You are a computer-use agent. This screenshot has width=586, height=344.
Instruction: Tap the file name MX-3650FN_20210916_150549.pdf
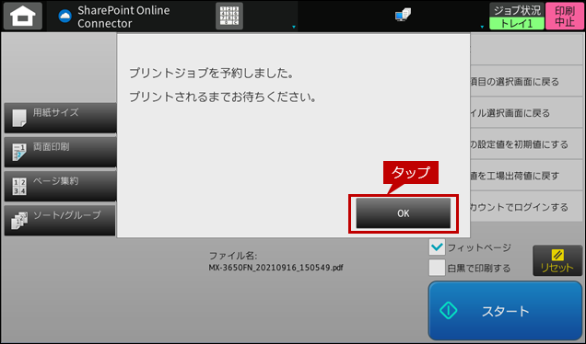(x=275, y=268)
